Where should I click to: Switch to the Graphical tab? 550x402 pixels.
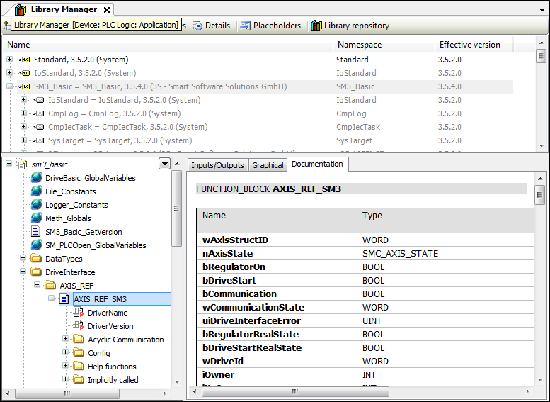tap(268, 165)
